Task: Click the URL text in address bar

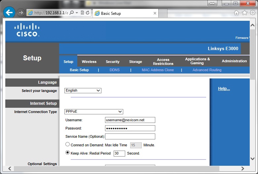Action: 51,13
